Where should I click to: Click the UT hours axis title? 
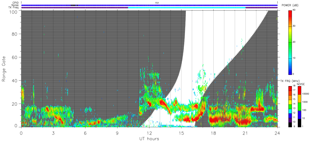[149, 139]
